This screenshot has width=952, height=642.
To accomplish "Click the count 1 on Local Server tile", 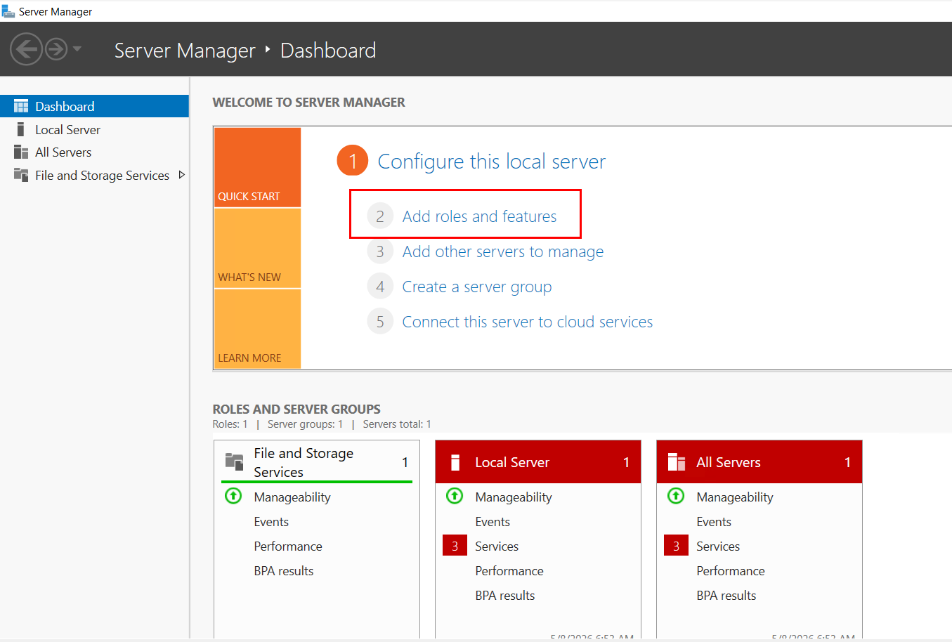I will pyautogui.click(x=626, y=462).
